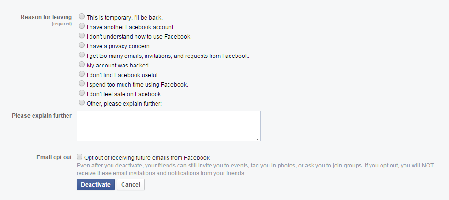Image resolution: width=449 pixels, height=200 pixels.
Task: Choose "Other, please explain further" radio button
Action: (82, 103)
